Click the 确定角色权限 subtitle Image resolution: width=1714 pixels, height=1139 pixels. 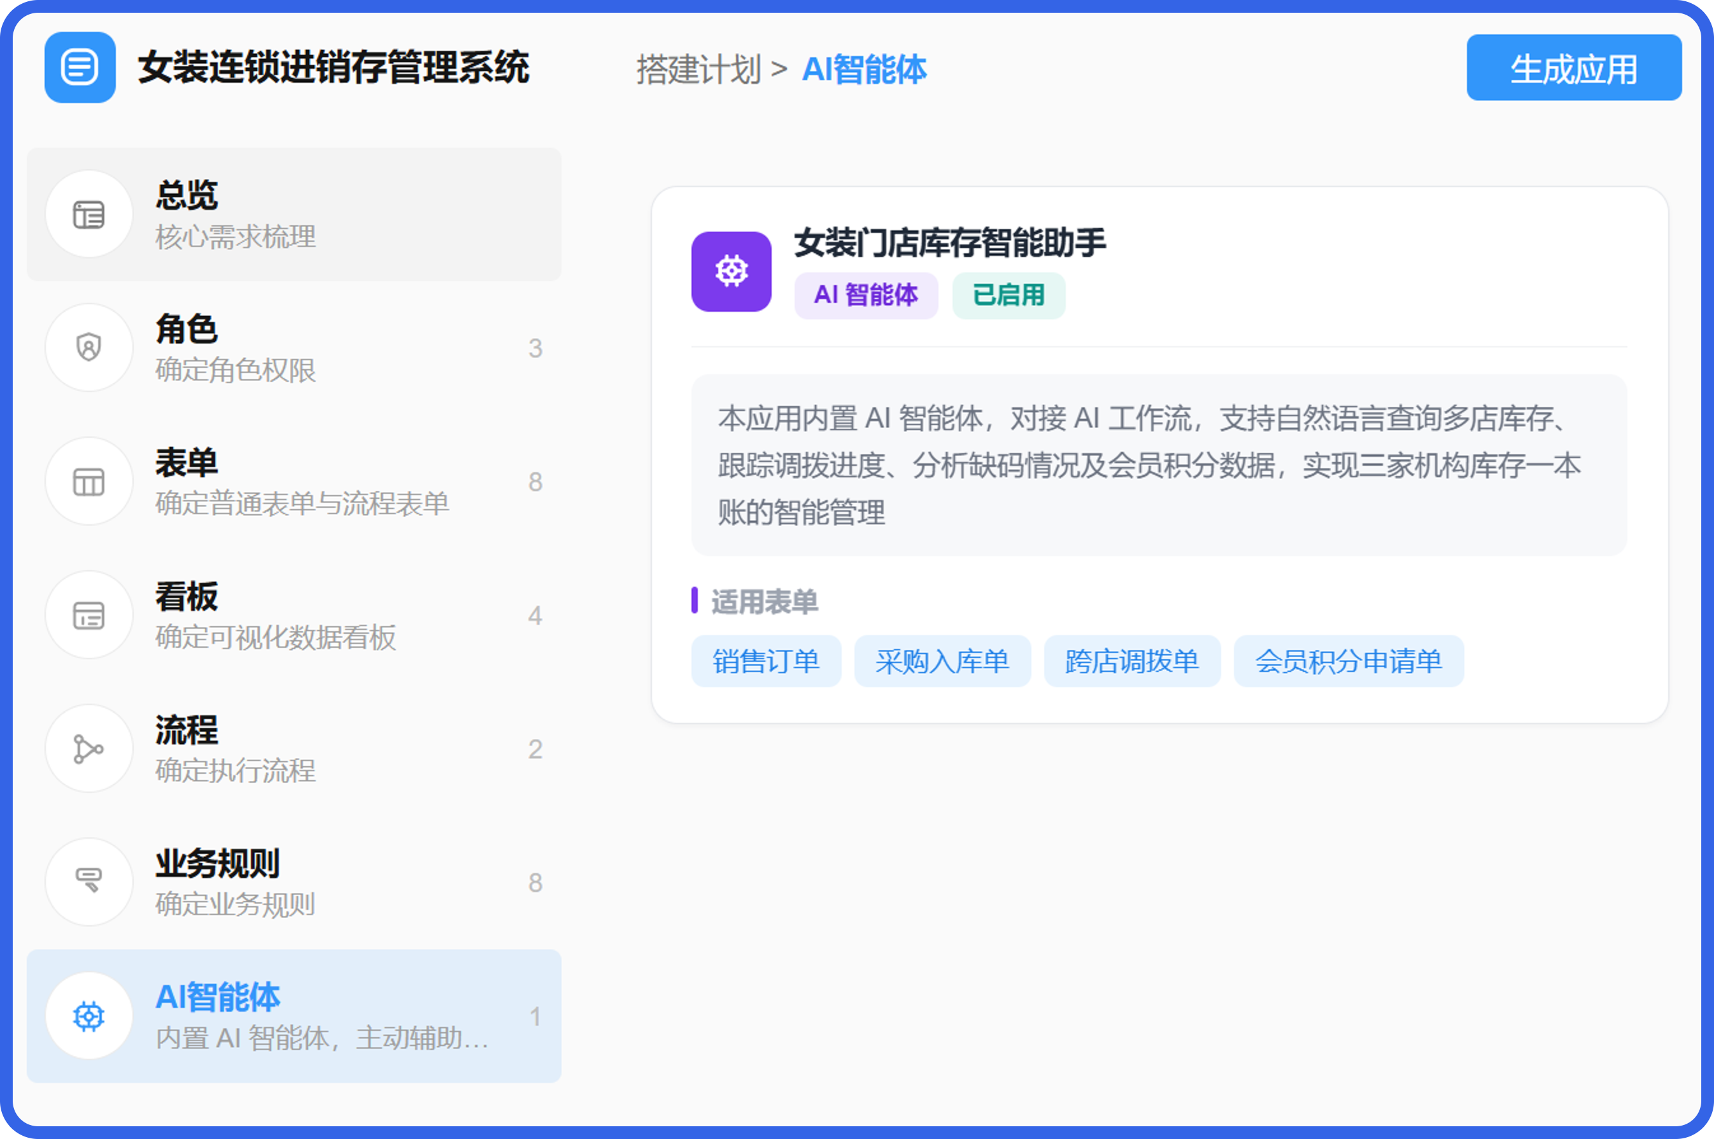pos(236,370)
